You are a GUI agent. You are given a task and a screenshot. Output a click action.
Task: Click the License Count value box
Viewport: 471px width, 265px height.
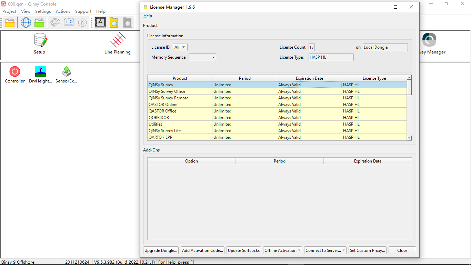[312, 47]
